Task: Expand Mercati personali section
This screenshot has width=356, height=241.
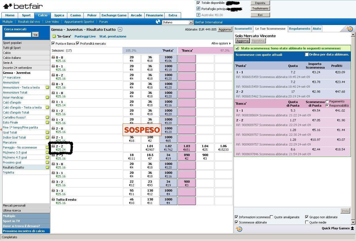Action: [x=26, y=205]
